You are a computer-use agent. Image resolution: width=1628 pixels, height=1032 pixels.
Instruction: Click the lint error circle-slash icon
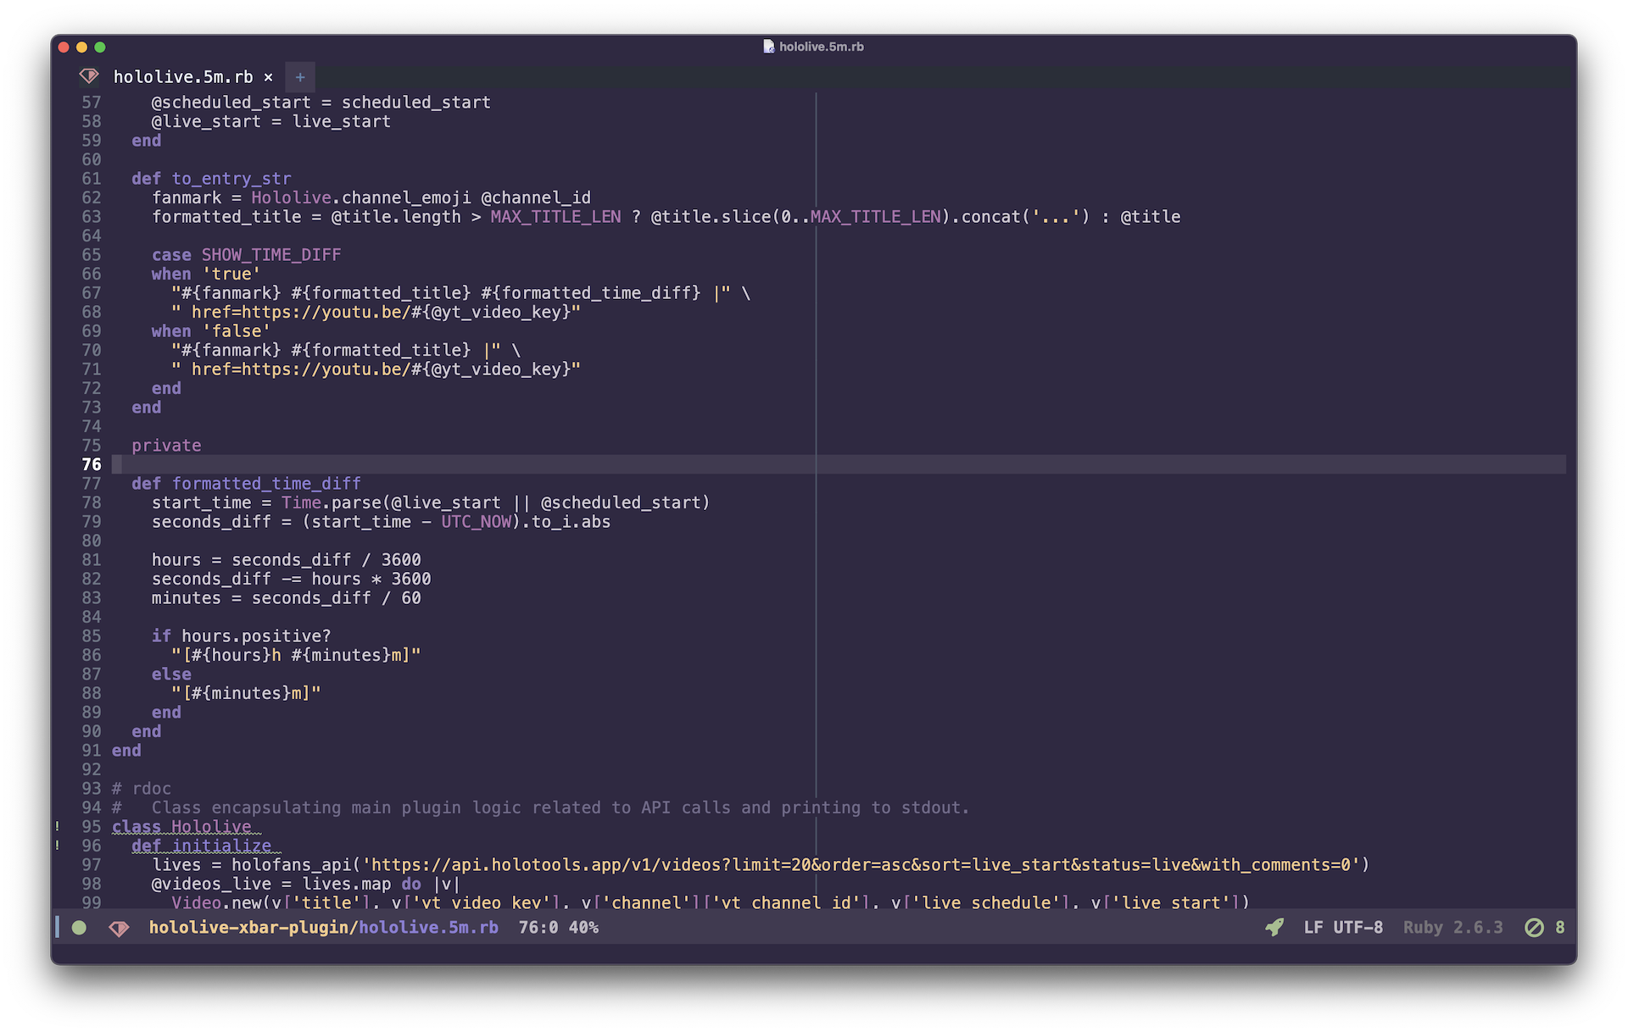click(x=1534, y=928)
